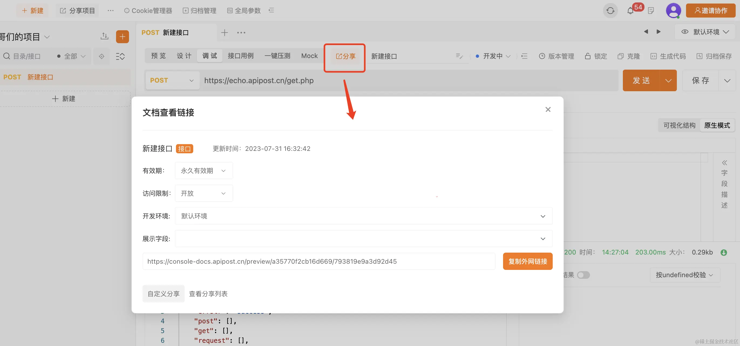740x346 pixels.
Task: Click the 复制外网链接 button
Action: point(527,261)
